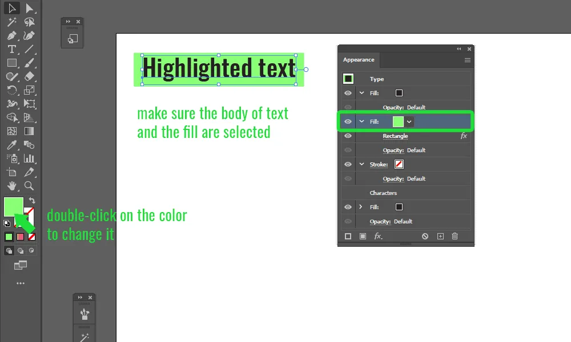571x342 pixels.
Task: Pick the Eyedropper tool
Action: pos(11,145)
